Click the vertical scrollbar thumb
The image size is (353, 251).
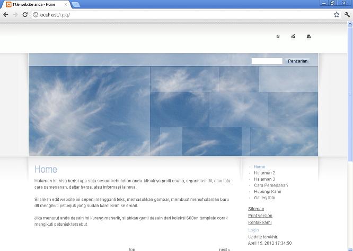point(350,94)
